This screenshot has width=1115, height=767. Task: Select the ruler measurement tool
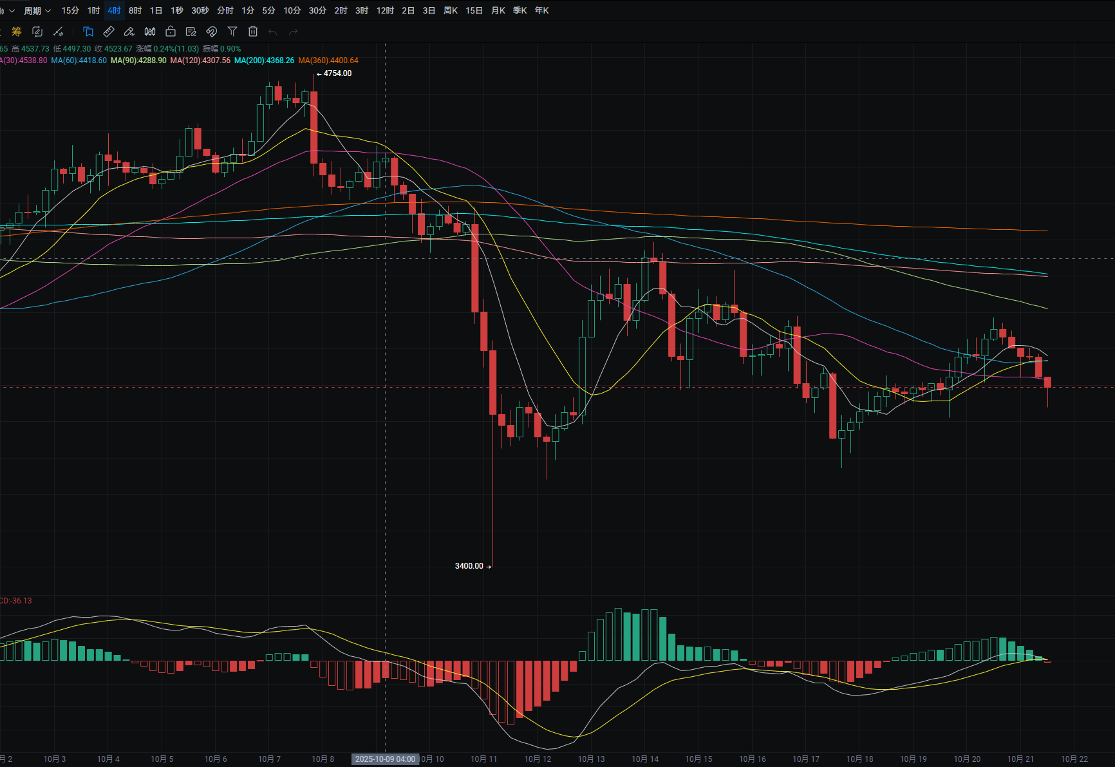point(109,32)
